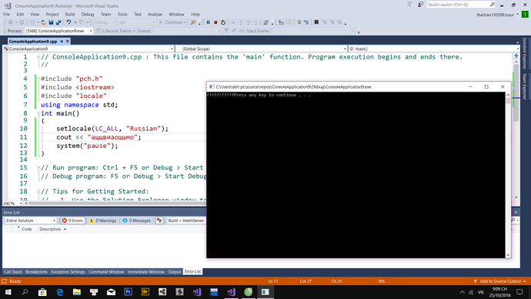Sort by the Description column header
The image size is (531, 299).
point(52,229)
